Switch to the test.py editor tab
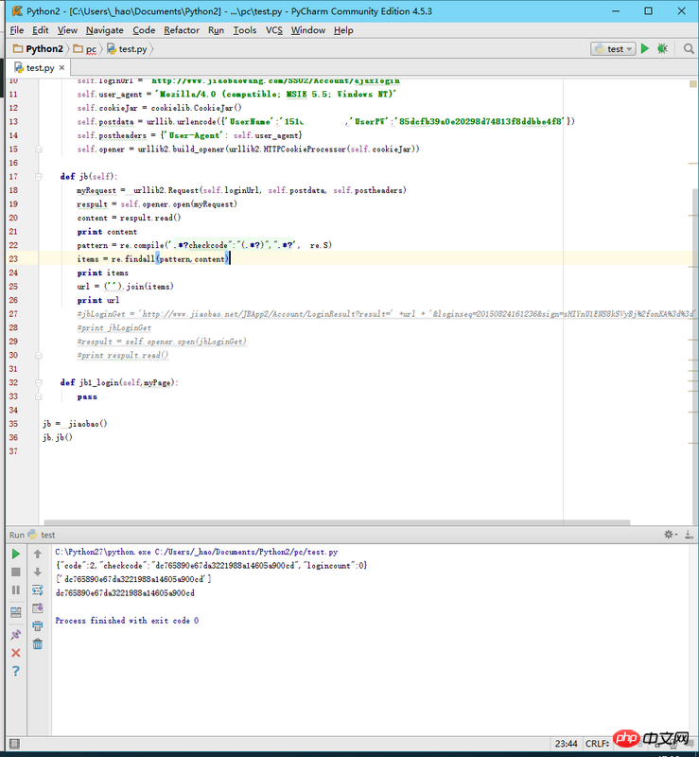The width and height of the screenshot is (699, 757). coord(39,68)
